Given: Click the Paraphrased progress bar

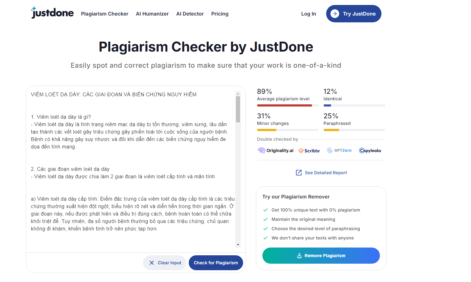Looking at the screenshot, I should point(354,130).
